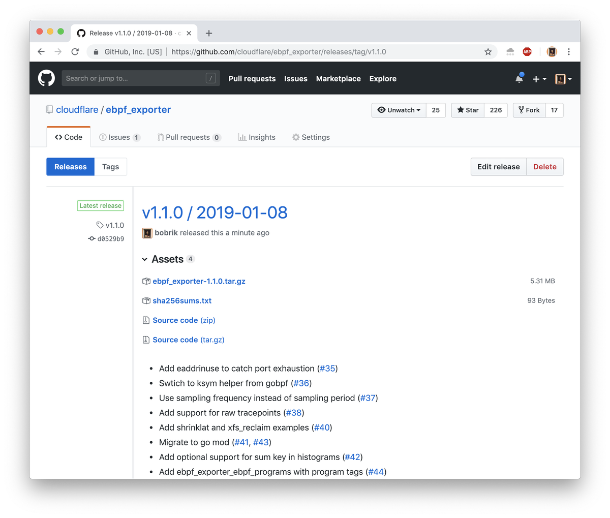The height and width of the screenshot is (518, 610).
Task: Open pull request #43
Action: click(261, 442)
